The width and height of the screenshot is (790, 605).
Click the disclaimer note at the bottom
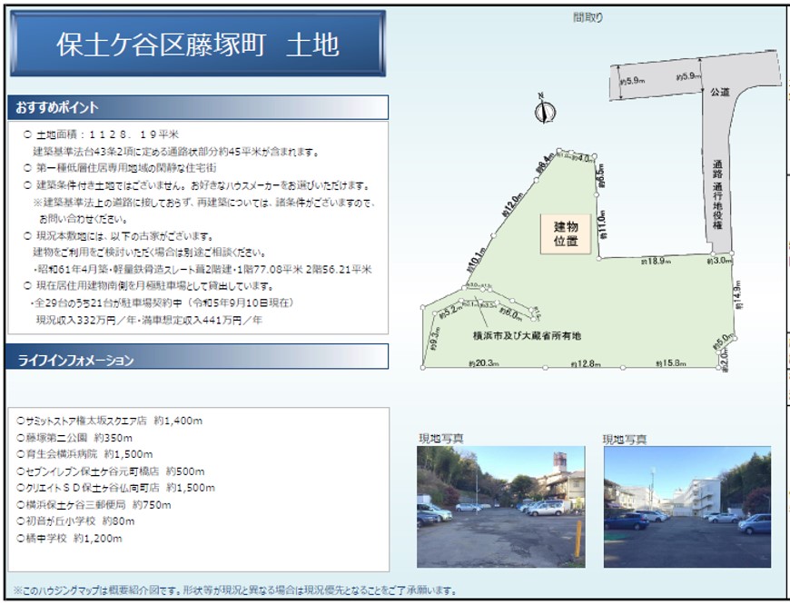(234, 590)
